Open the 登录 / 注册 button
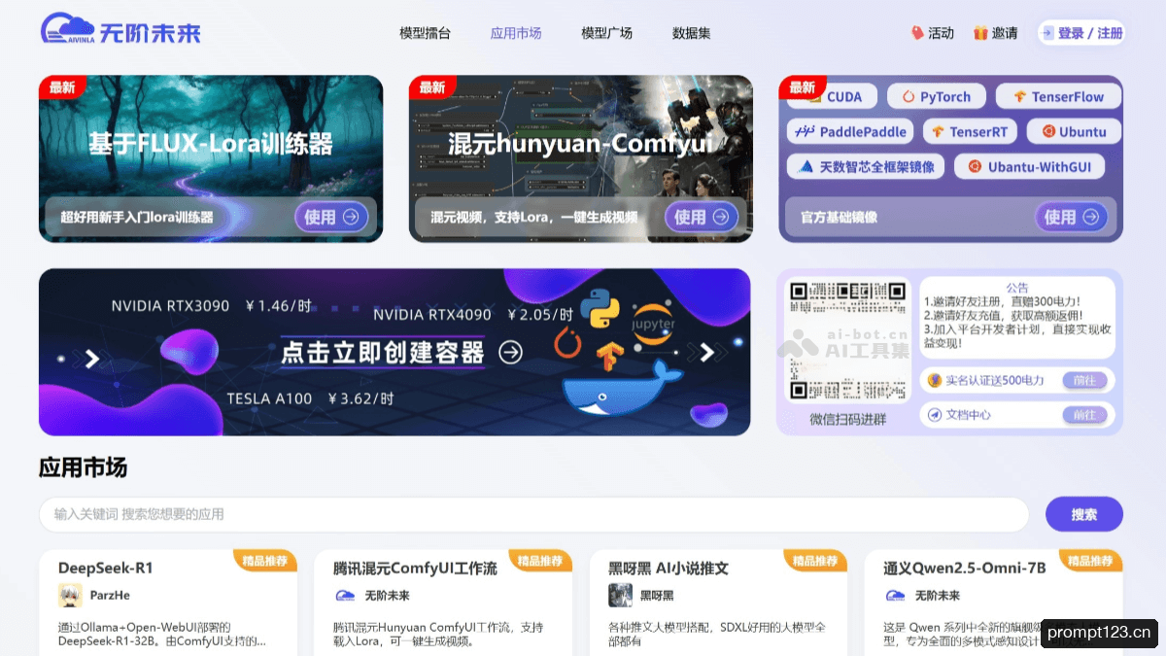The width and height of the screenshot is (1166, 656). pos(1081,33)
